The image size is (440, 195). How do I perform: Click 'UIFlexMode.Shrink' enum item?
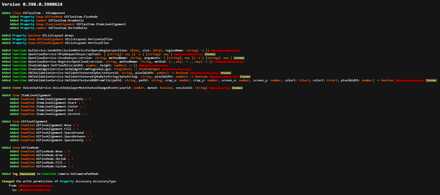(51, 159)
